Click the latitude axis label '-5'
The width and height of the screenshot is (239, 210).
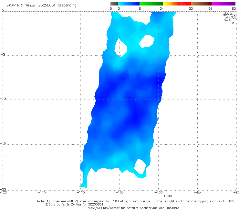(x=3, y=55)
